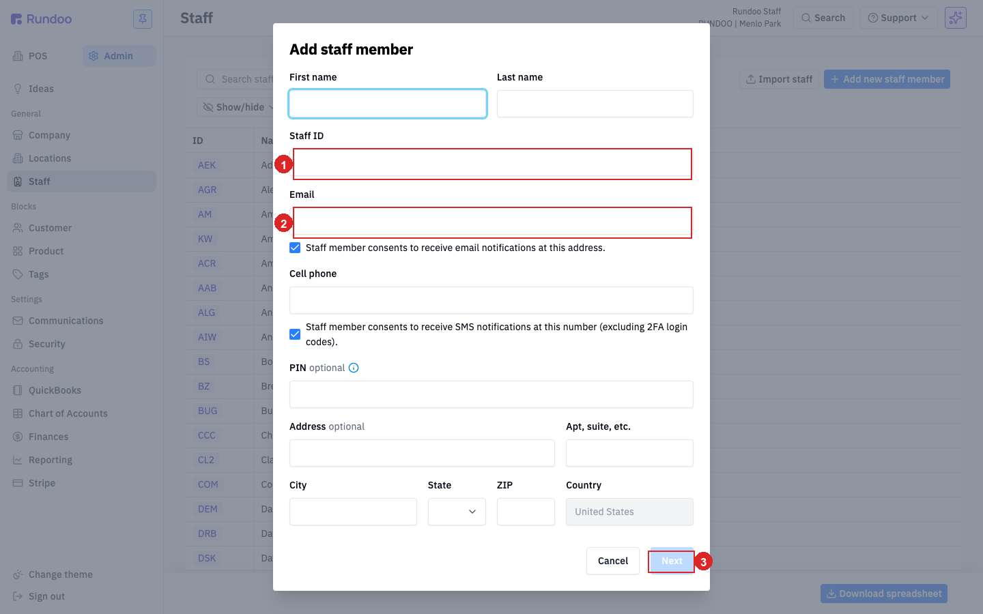Click the Rundoo logo
983x614 pixels.
[41, 19]
